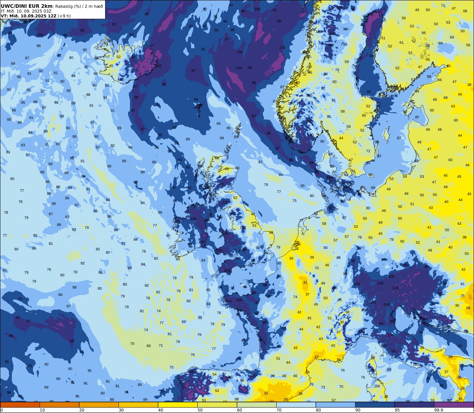This screenshot has width=474, height=413.
Task: Click the yellow-green 60–70 legend segment
Action: [257, 405]
